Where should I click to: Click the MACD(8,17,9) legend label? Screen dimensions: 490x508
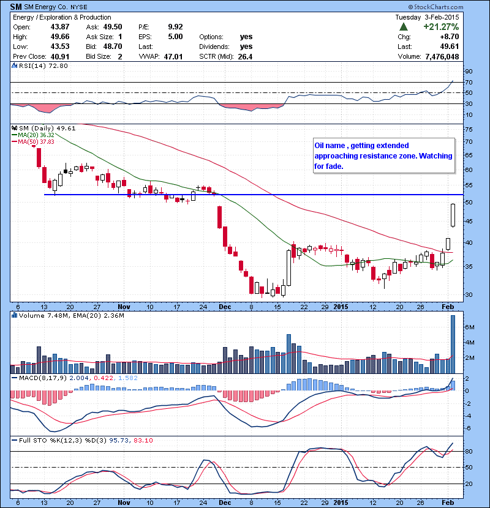coord(43,378)
